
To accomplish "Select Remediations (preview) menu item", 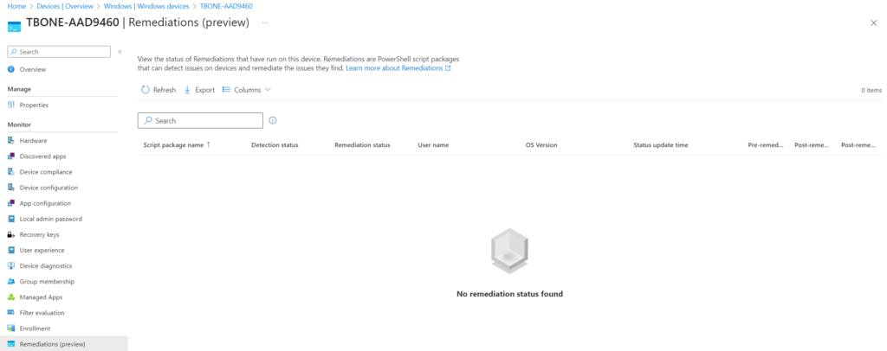I will tap(53, 344).
